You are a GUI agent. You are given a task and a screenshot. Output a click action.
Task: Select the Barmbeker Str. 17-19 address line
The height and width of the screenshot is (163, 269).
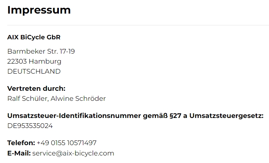coord(41,51)
